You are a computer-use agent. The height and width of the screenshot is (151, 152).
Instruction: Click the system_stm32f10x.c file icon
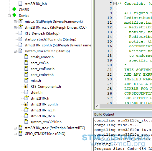pos(20,51)
